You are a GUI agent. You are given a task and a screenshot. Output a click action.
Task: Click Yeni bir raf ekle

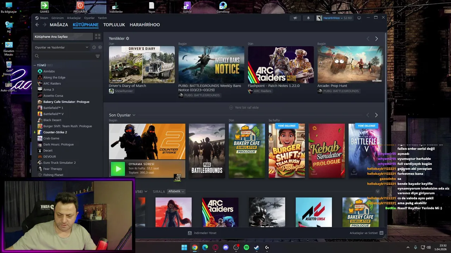[244, 108]
